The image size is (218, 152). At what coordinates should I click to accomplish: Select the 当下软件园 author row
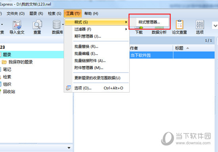tap(140, 55)
